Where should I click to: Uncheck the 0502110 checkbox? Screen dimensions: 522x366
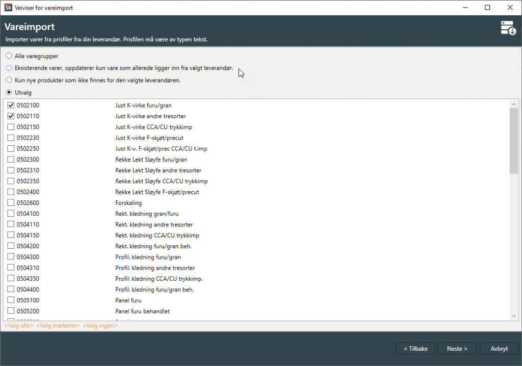point(11,116)
